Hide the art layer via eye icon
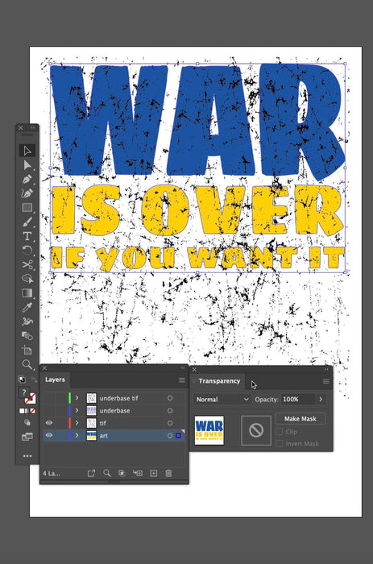The height and width of the screenshot is (564, 373). pos(49,435)
